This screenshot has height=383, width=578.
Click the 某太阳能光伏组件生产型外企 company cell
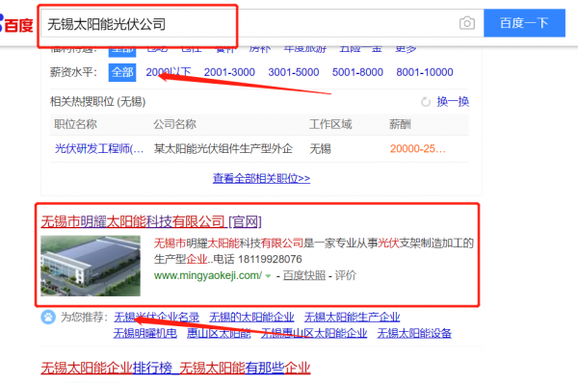click(x=223, y=149)
